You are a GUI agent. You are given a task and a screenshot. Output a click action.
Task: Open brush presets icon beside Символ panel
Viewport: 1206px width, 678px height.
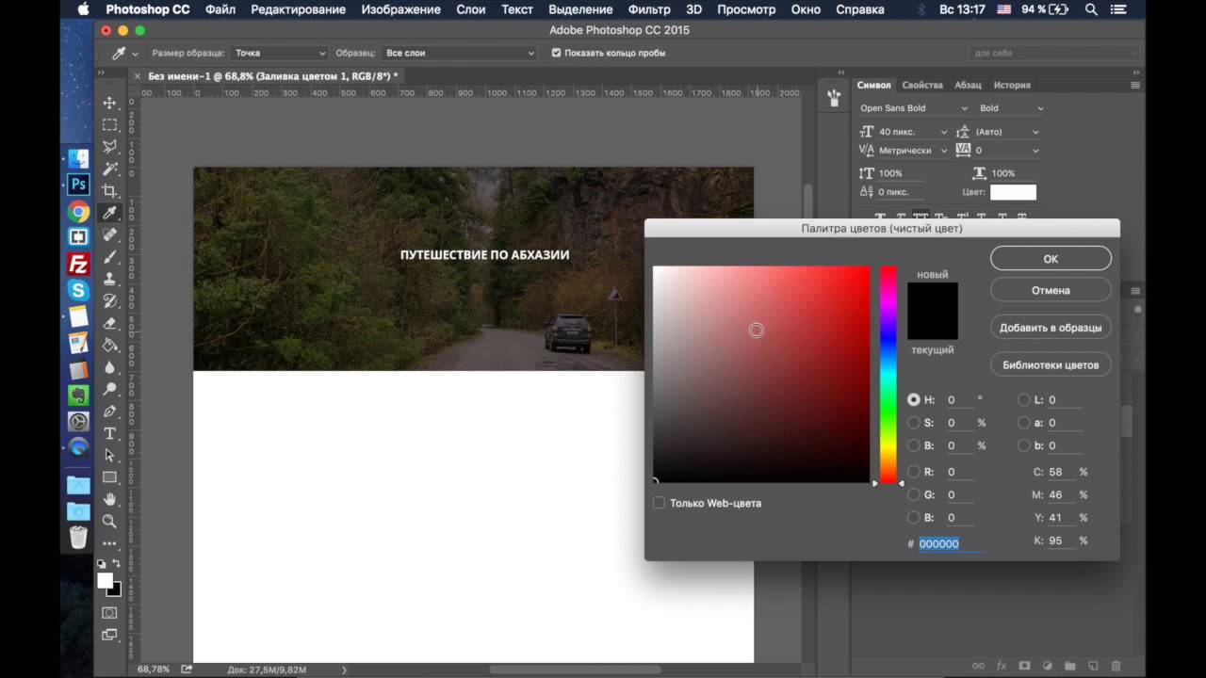pyautogui.click(x=834, y=97)
